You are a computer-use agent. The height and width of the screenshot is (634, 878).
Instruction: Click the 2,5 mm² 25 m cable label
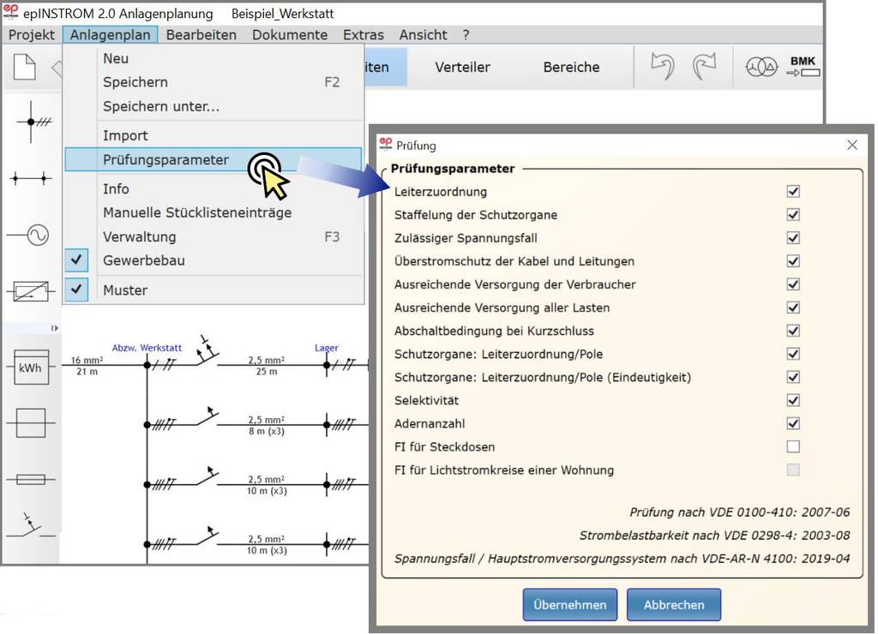[267, 366]
